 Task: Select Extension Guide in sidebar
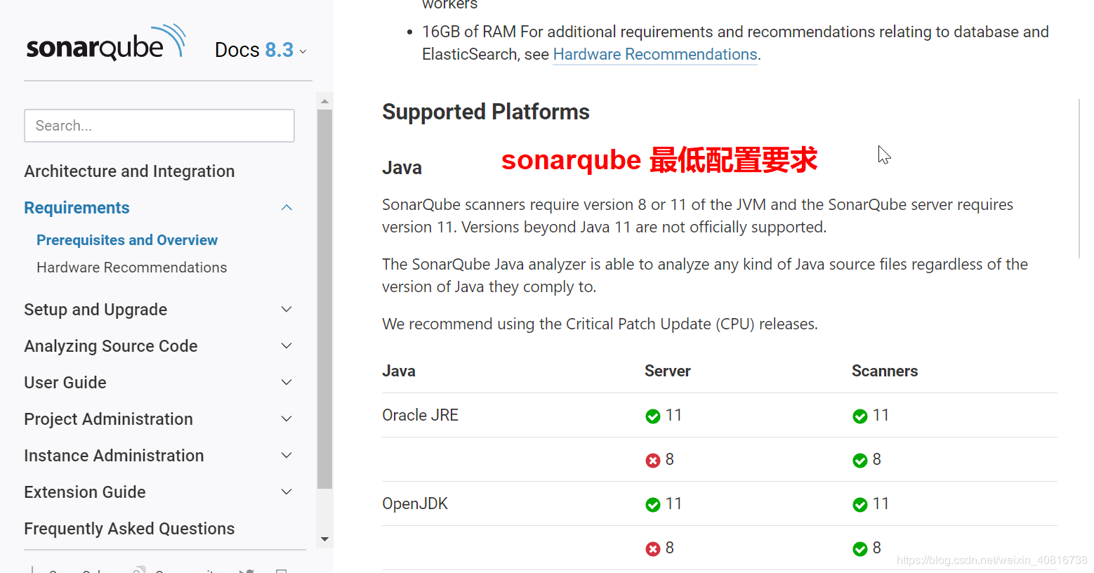click(x=85, y=492)
